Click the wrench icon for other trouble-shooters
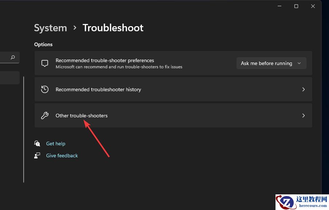 pyautogui.click(x=45, y=116)
